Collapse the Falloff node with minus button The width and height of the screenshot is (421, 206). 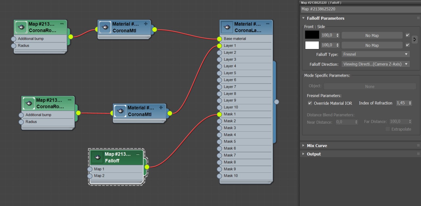pos(138,154)
